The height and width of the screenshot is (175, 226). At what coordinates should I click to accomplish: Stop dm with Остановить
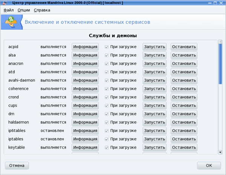[x=184, y=114]
